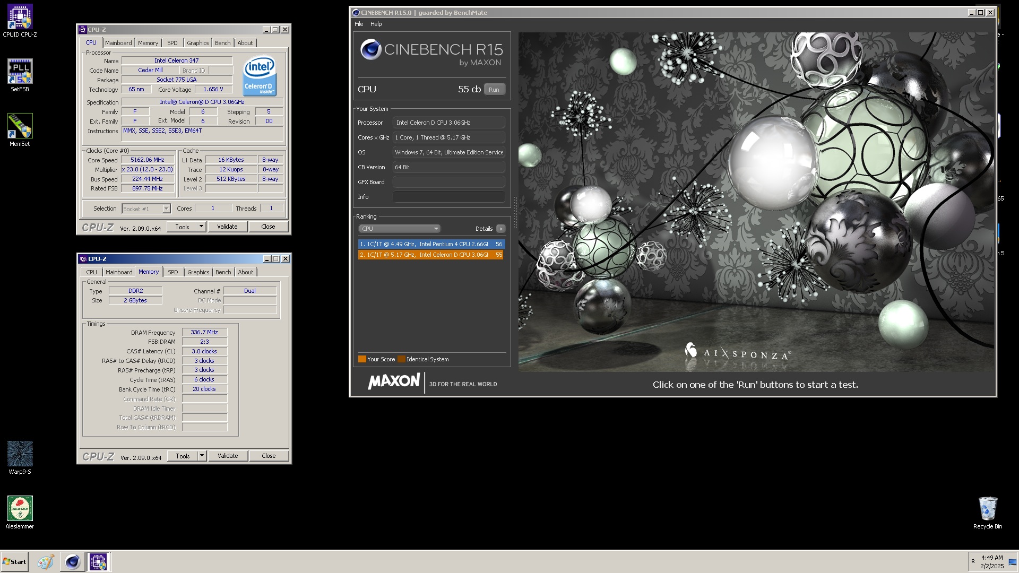Click the Your Score orange color swatch
Image resolution: width=1019 pixels, height=573 pixels.
tap(362, 359)
